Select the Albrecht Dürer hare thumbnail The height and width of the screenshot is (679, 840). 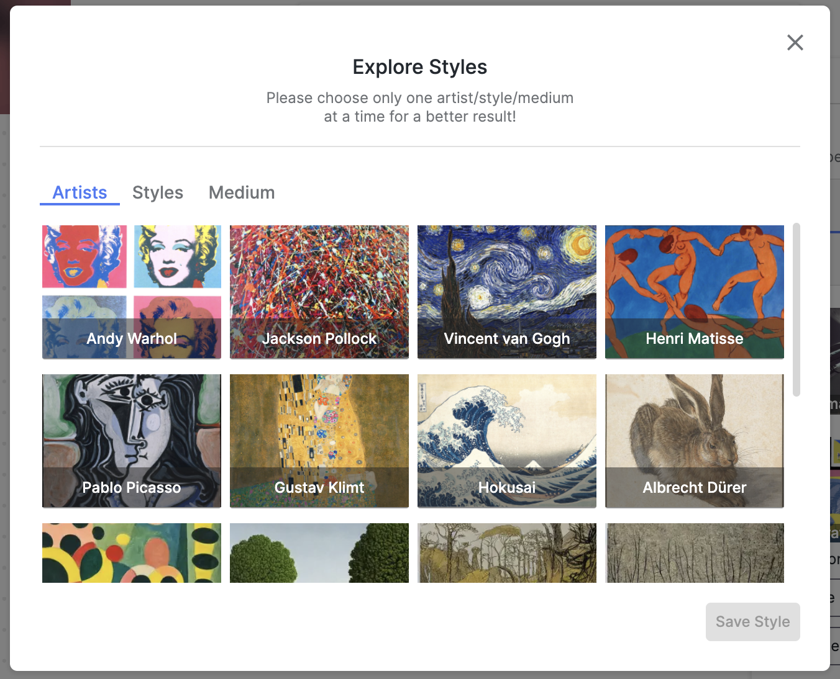695,441
